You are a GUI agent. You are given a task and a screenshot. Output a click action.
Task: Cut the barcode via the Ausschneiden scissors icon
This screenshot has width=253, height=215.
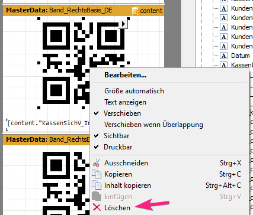click(97, 163)
